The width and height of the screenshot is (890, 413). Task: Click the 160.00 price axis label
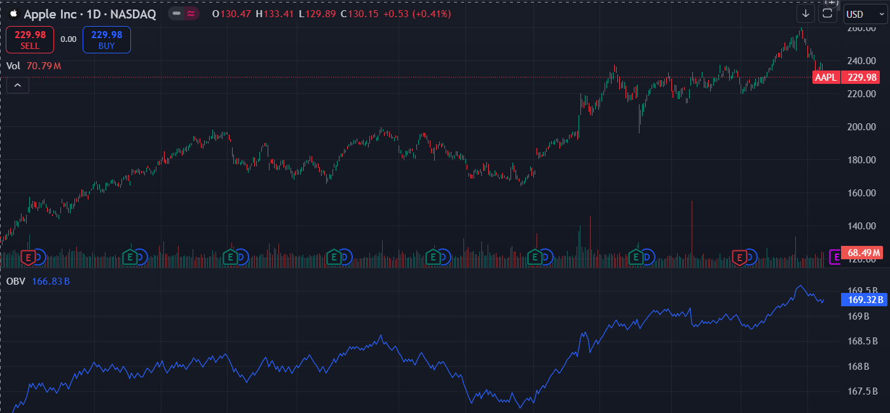pyautogui.click(x=863, y=193)
